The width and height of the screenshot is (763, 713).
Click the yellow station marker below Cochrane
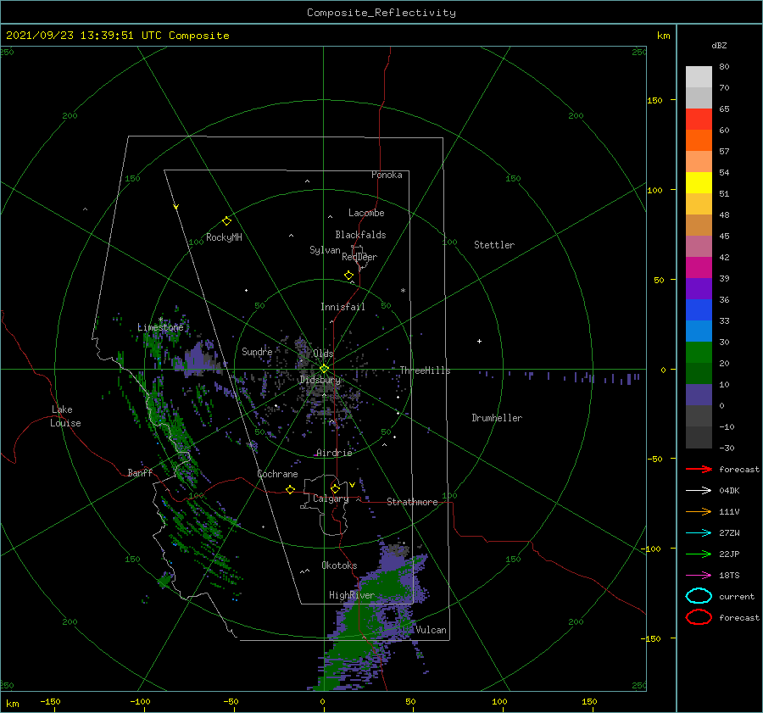click(x=291, y=490)
